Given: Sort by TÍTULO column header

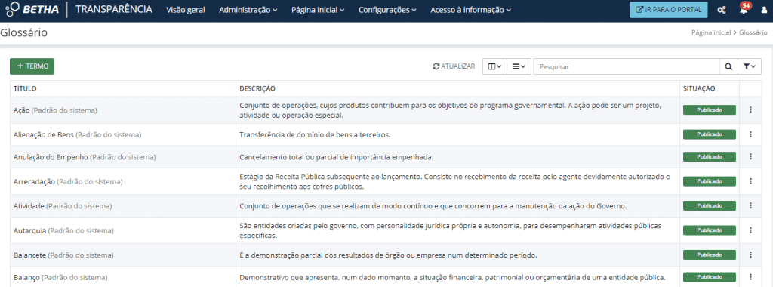Looking at the screenshot, I should [x=25, y=88].
